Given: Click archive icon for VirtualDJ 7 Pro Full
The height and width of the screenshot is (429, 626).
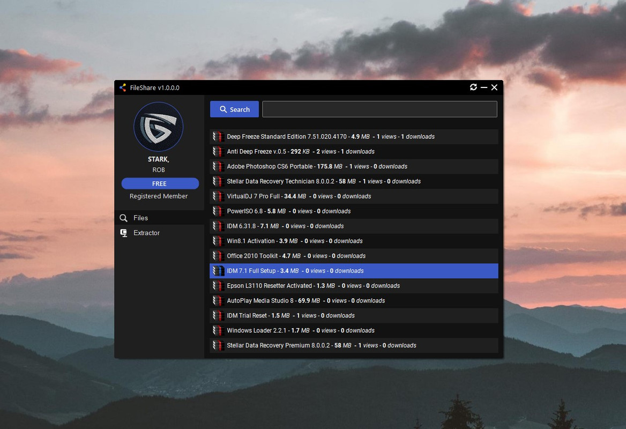Looking at the screenshot, I should click(x=218, y=196).
